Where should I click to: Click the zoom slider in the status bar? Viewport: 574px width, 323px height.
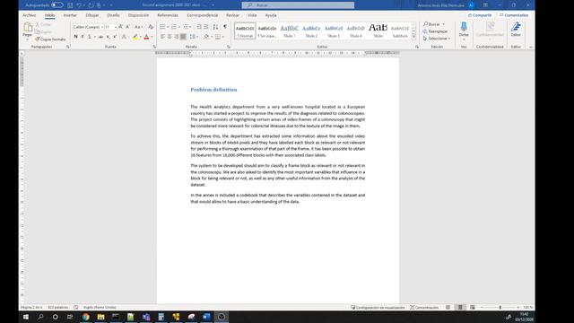pos(500,308)
